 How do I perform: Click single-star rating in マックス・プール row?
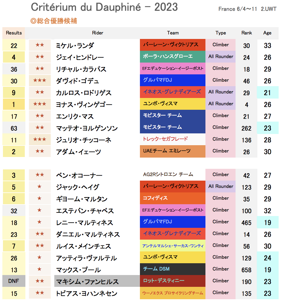[x=39, y=269]
